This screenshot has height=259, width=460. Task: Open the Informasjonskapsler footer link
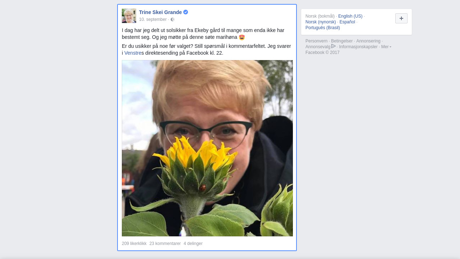coord(358,47)
